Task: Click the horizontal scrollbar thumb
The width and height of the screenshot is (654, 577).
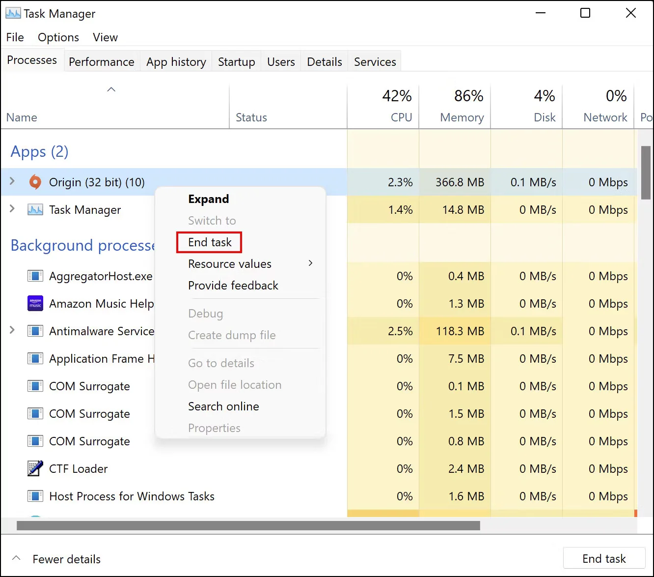Action: click(248, 526)
